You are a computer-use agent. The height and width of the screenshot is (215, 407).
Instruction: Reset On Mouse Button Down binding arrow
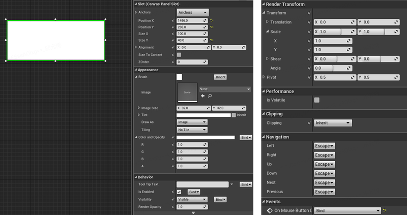pyautogui.click(x=385, y=210)
